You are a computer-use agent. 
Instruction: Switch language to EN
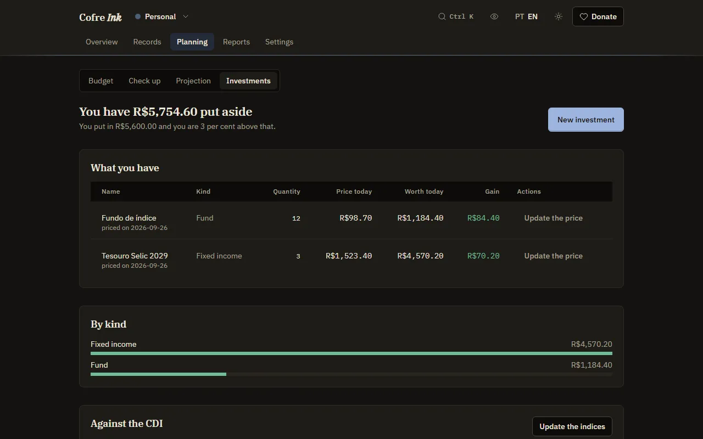tap(533, 16)
